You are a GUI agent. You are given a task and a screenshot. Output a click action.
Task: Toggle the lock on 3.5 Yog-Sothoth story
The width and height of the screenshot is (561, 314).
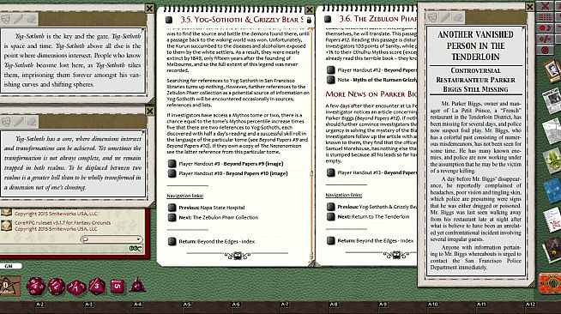pos(309,20)
